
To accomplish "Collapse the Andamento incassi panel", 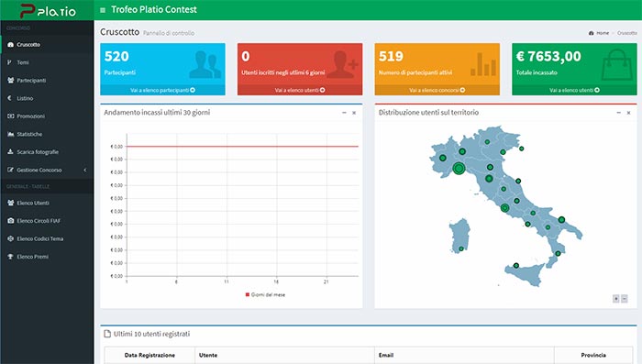I will (x=344, y=113).
